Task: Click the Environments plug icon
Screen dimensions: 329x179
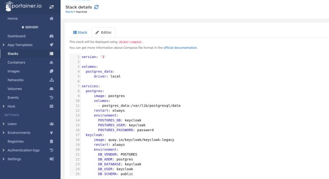Action: pyautogui.click(x=51, y=133)
